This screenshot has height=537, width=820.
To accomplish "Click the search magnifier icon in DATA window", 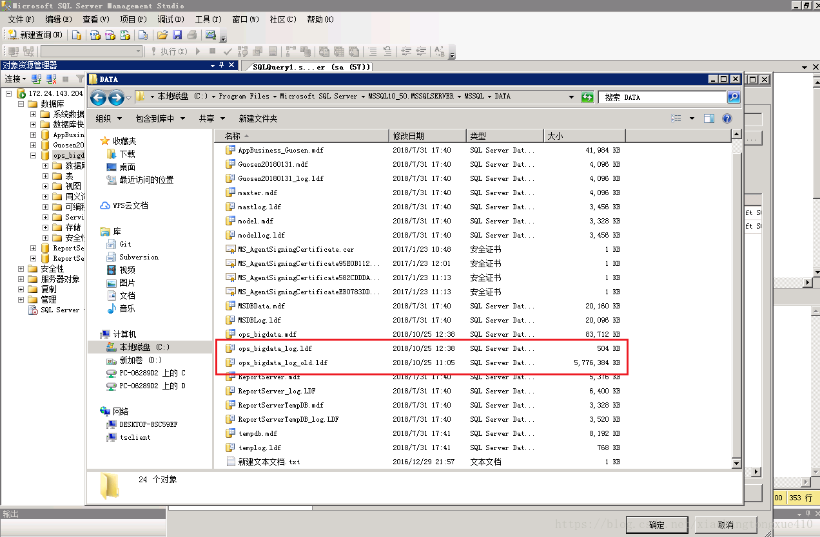I will click(734, 97).
